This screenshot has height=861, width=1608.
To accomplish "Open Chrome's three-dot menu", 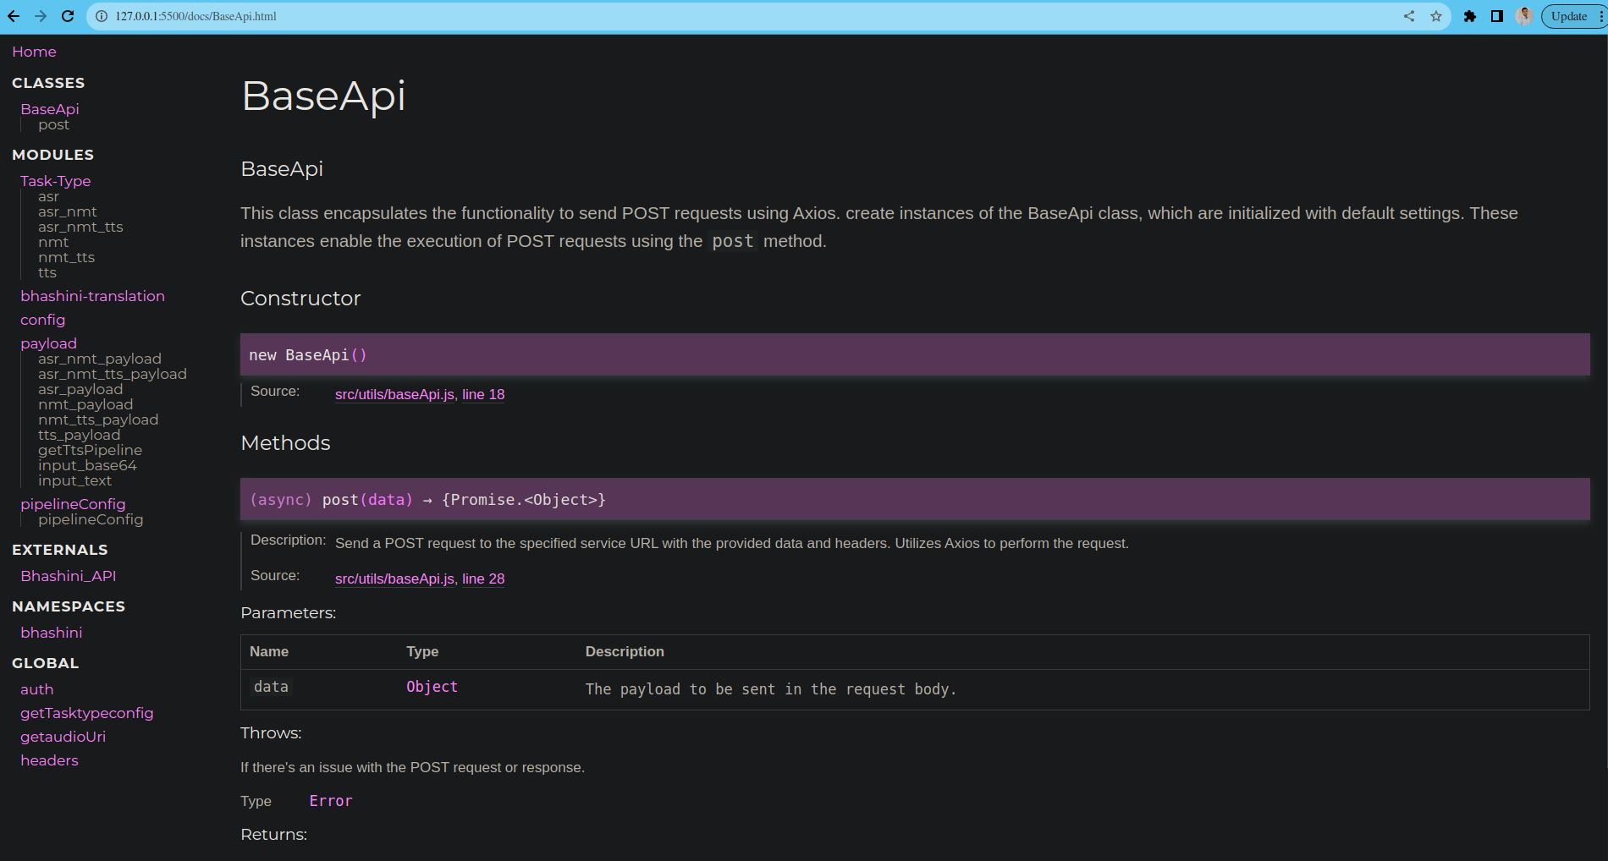I will coord(1600,15).
